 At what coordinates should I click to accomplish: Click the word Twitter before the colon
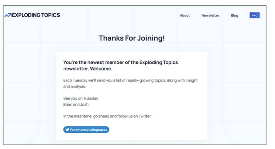tap(145, 116)
